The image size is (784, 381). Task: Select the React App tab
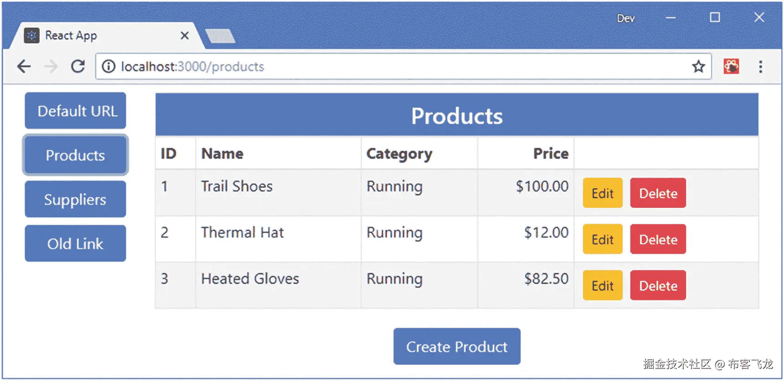point(91,36)
